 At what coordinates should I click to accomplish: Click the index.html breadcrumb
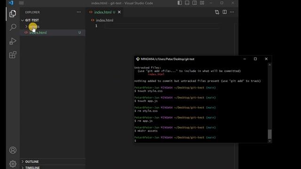click(x=104, y=20)
